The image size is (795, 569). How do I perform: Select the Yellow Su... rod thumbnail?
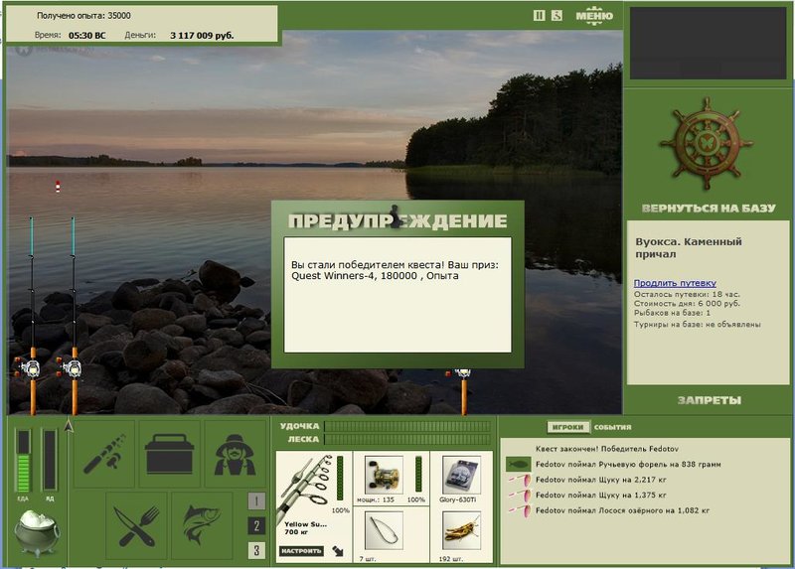tap(306, 489)
